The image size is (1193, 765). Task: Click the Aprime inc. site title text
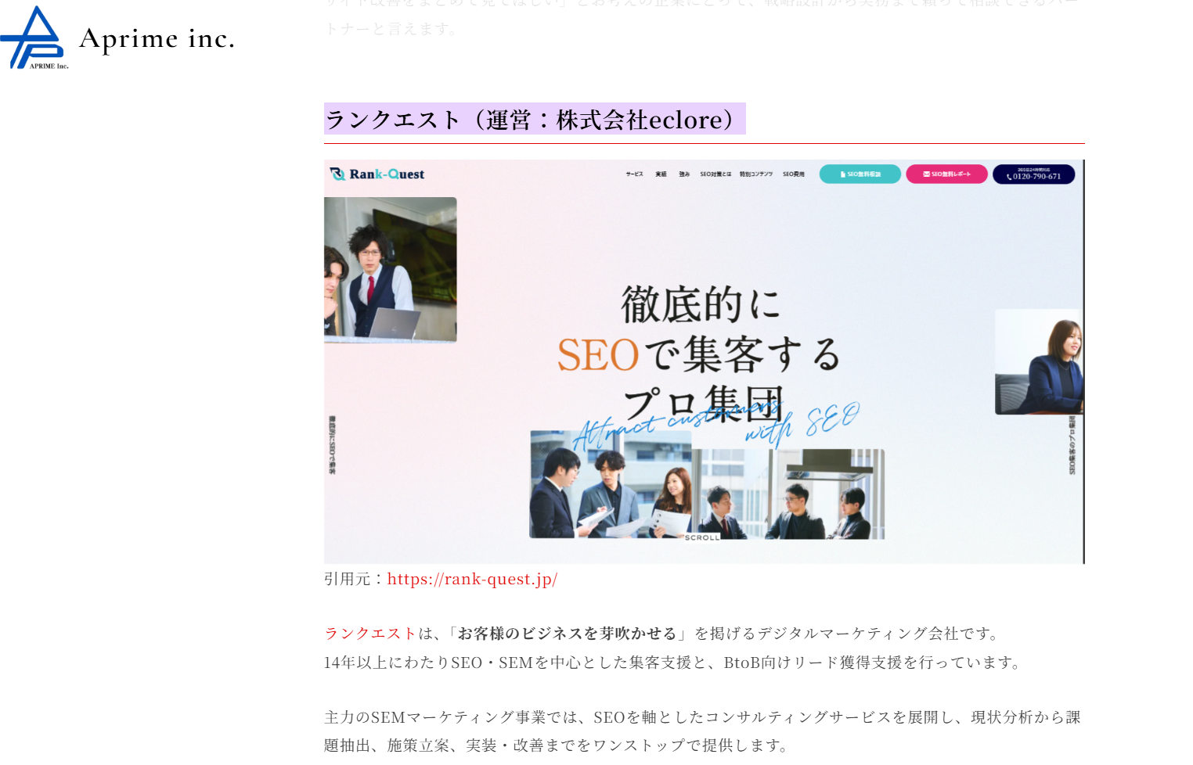[157, 38]
